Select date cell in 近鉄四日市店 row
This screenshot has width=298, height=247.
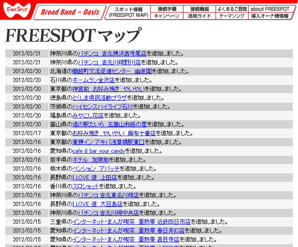click(x=27, y=222)
